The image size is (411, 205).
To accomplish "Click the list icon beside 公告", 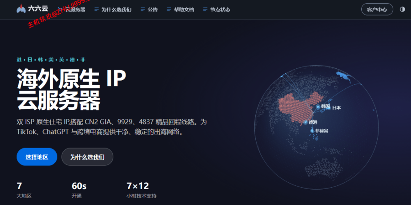I will pyautogui.click(x=142, y=10).
